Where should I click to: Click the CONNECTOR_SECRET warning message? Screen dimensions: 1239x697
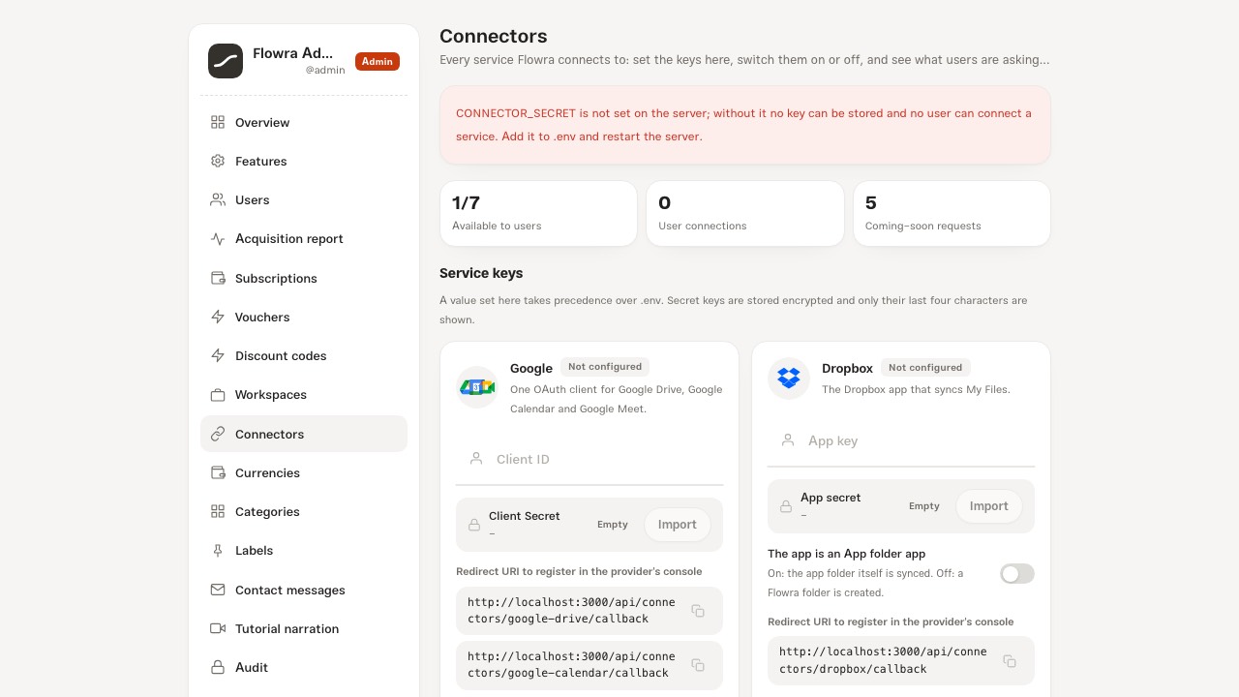(745, 125)
